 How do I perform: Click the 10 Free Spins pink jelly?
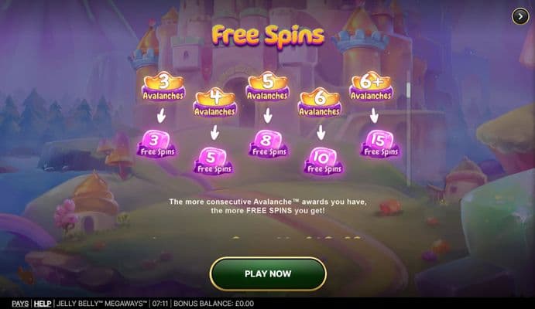click(324, 161)
